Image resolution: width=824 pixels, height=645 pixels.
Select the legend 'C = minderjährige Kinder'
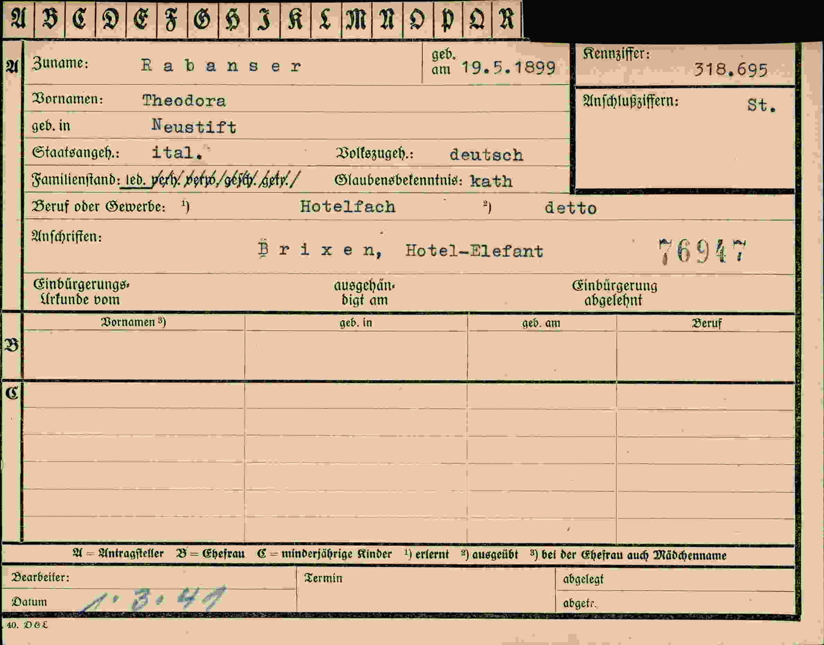click(324, 554)
